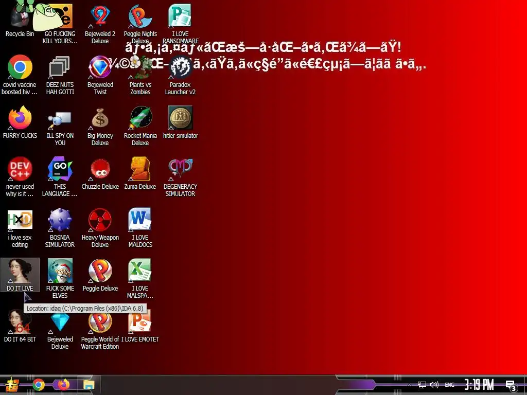Image resolution: width=527 pixels, height=395 pixels.
Task: Launch Bejeweled 2 Deluxe shortcut
Action: click(x=100, y=24)
